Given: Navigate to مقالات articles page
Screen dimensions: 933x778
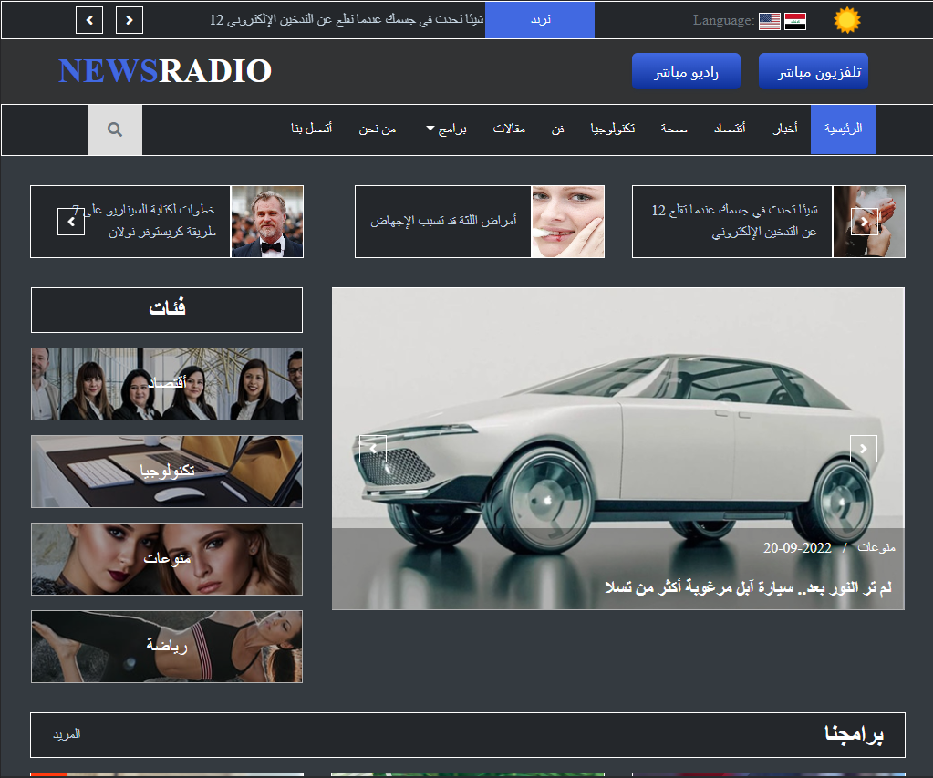Looking at the screenshot, I should (x=509, y=130).
